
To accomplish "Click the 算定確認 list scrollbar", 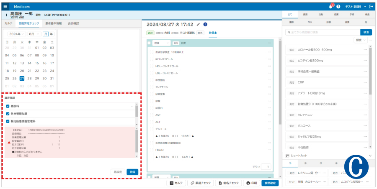I will pyautogui.click(x=137, y=111).
